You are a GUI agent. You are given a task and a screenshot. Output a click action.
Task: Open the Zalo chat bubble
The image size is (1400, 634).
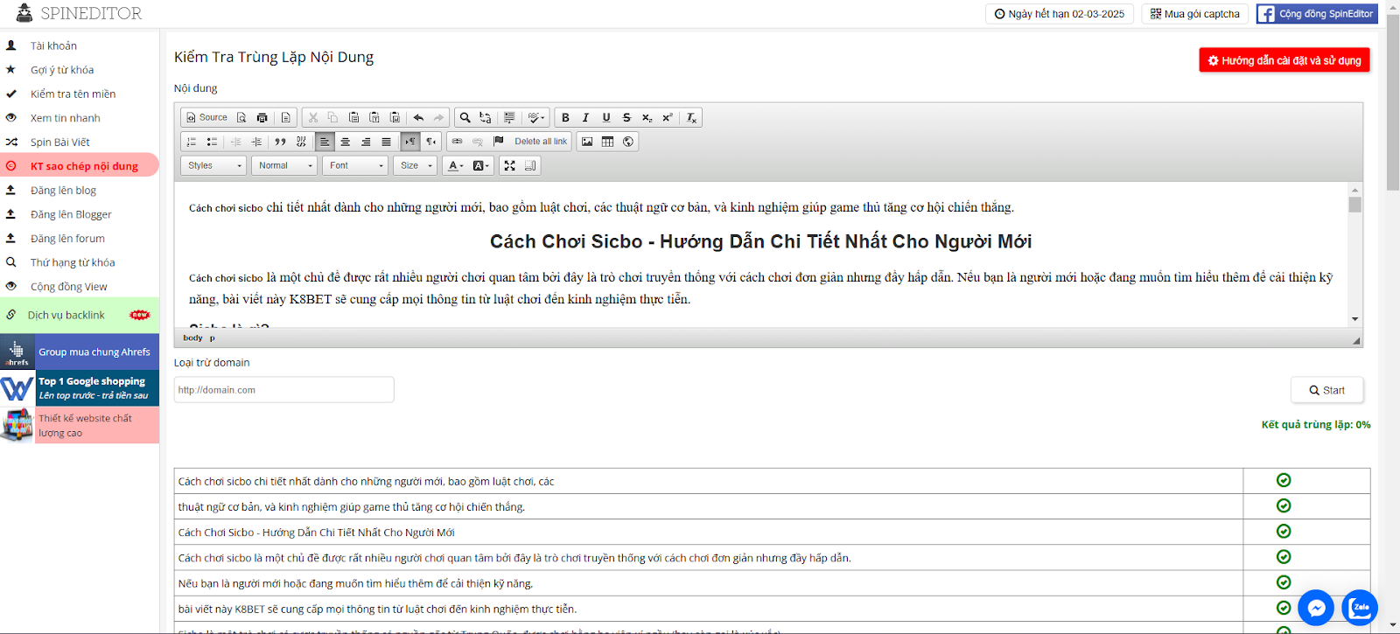[1360, 608]
